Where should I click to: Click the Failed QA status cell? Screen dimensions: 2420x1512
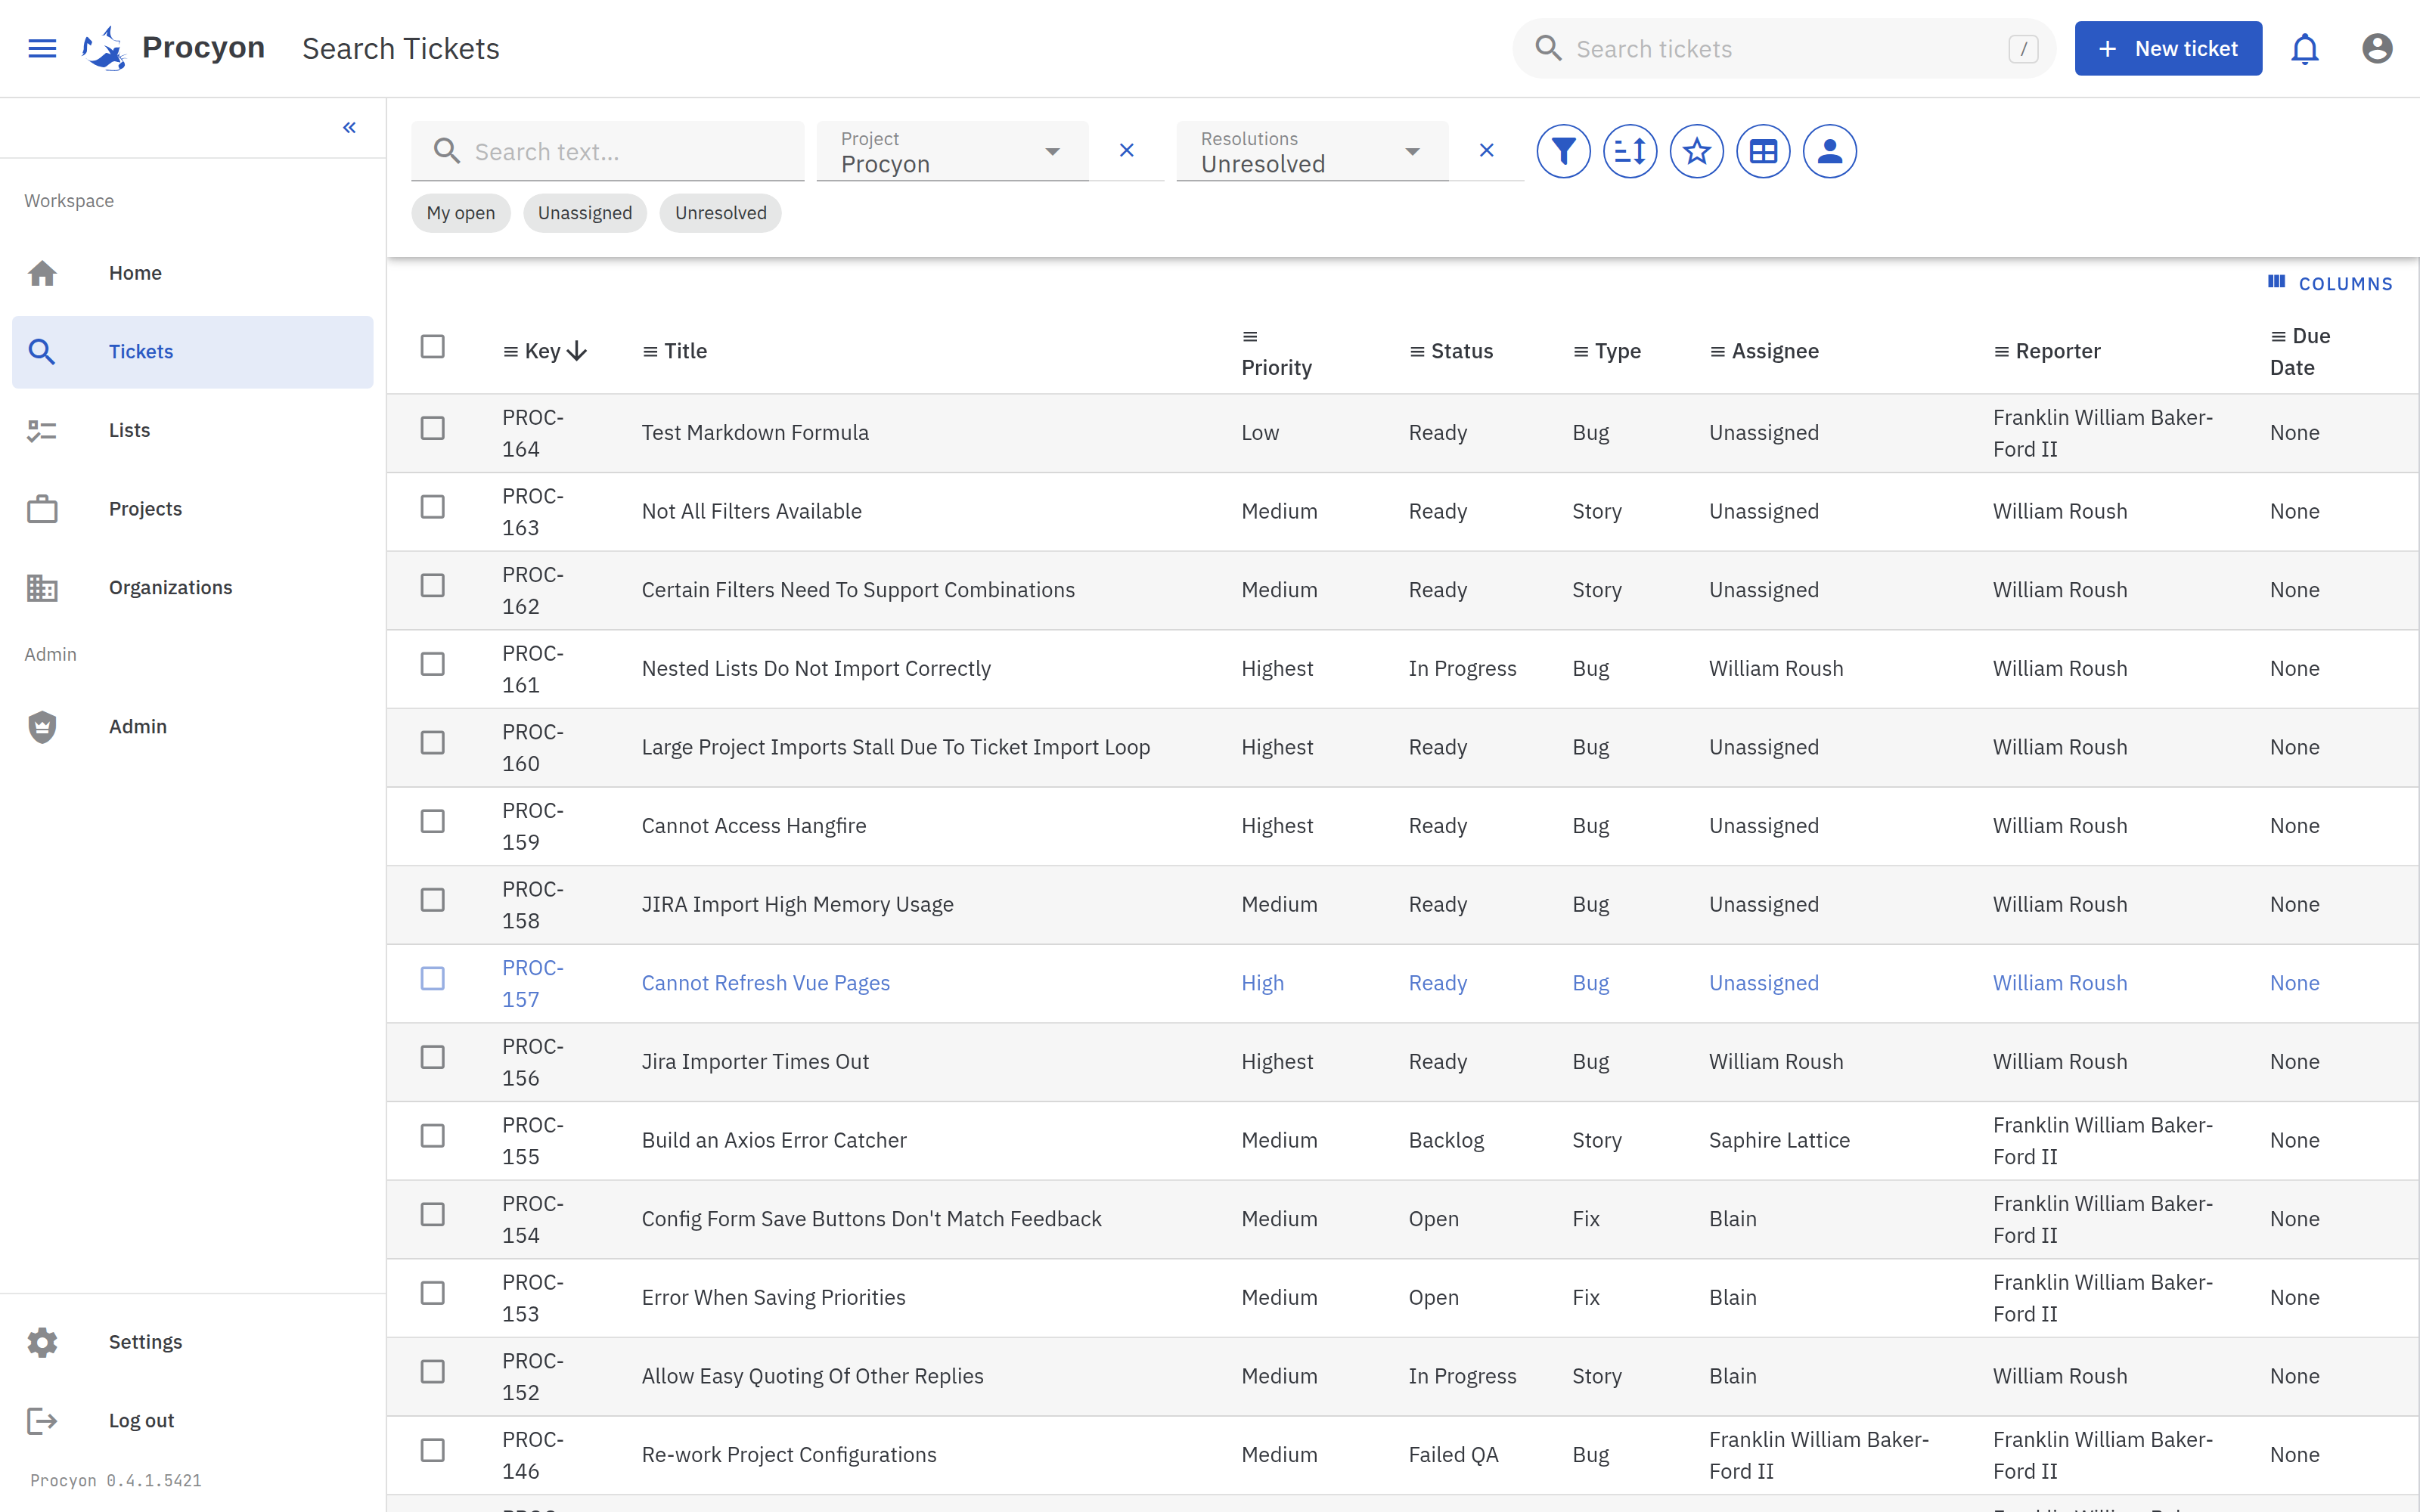click(x=1453, y=1454)
